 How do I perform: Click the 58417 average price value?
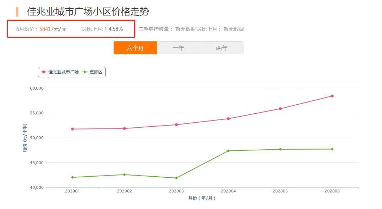[46, 29]
